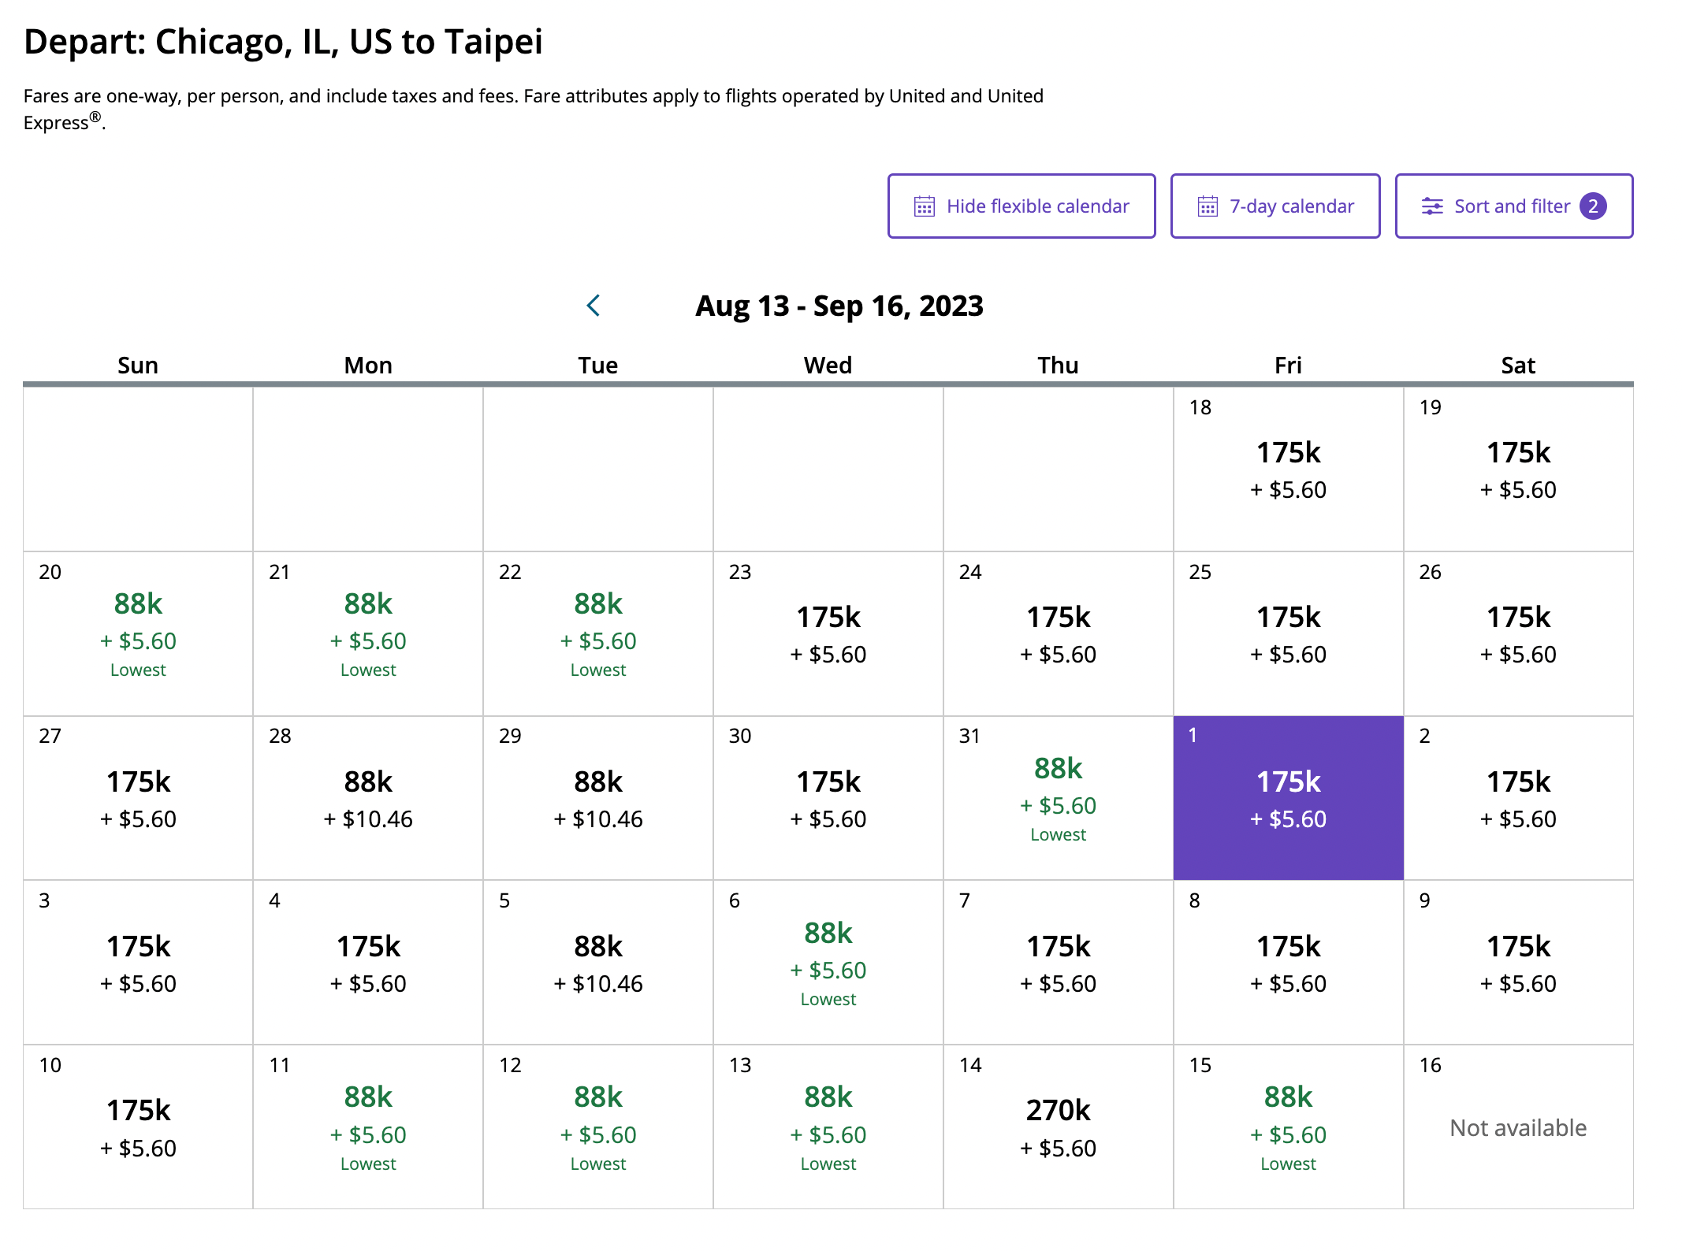This screenshot has height=1251, width=1682.
Task: Switch to 7-day calendar view
Action: pyautogui.click(x=1275, y=206)
